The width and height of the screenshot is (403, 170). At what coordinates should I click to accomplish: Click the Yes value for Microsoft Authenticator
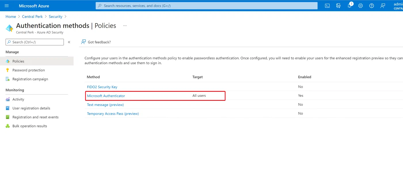click(301, 96)
